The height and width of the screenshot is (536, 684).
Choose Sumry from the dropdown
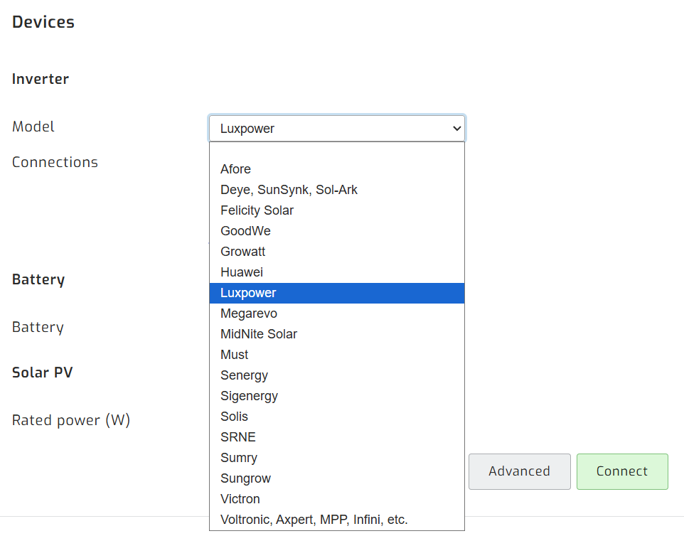pyautogui.click(x=239, y=458)
